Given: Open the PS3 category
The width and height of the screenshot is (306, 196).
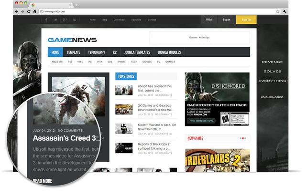Looking at the screenshot, I should tap(70, 62).
